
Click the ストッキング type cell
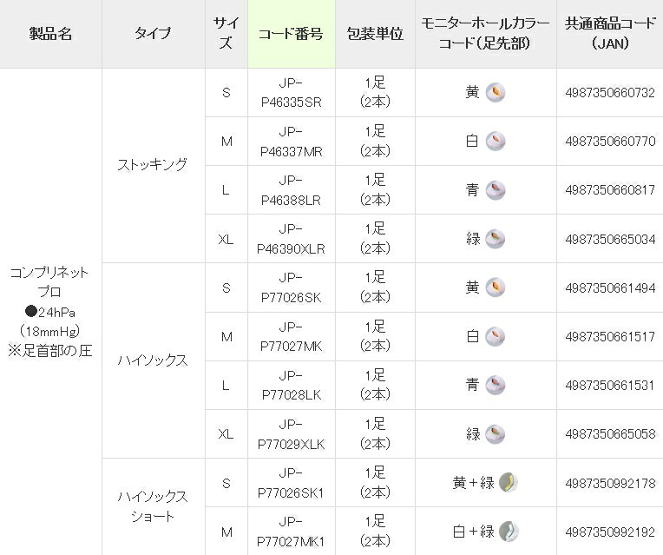tap(153, 165)
